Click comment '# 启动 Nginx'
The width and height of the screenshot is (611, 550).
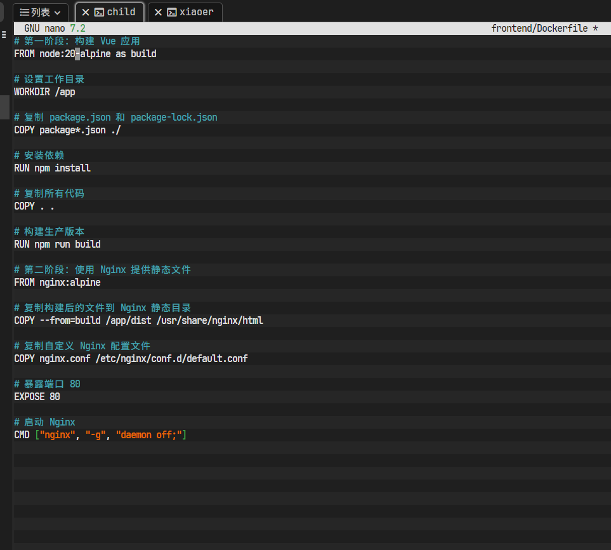45,422
